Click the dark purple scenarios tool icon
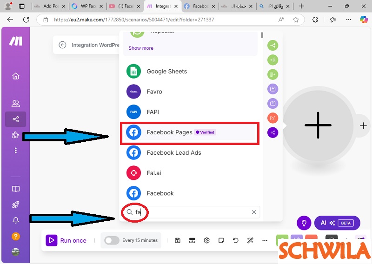Viewport: 372px width, 264px height. tap(273, 132)
